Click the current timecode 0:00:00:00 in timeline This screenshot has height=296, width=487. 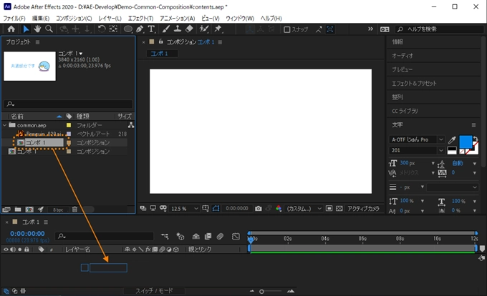(27, 234)
